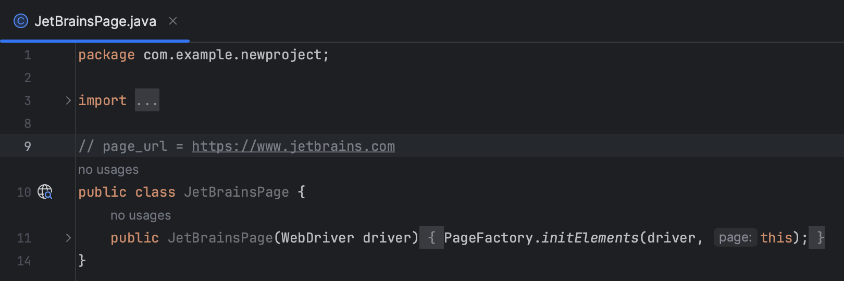Click the globe icon beside line 10
The width and height of the screenshot is (844, 281).
coord(45,192)
